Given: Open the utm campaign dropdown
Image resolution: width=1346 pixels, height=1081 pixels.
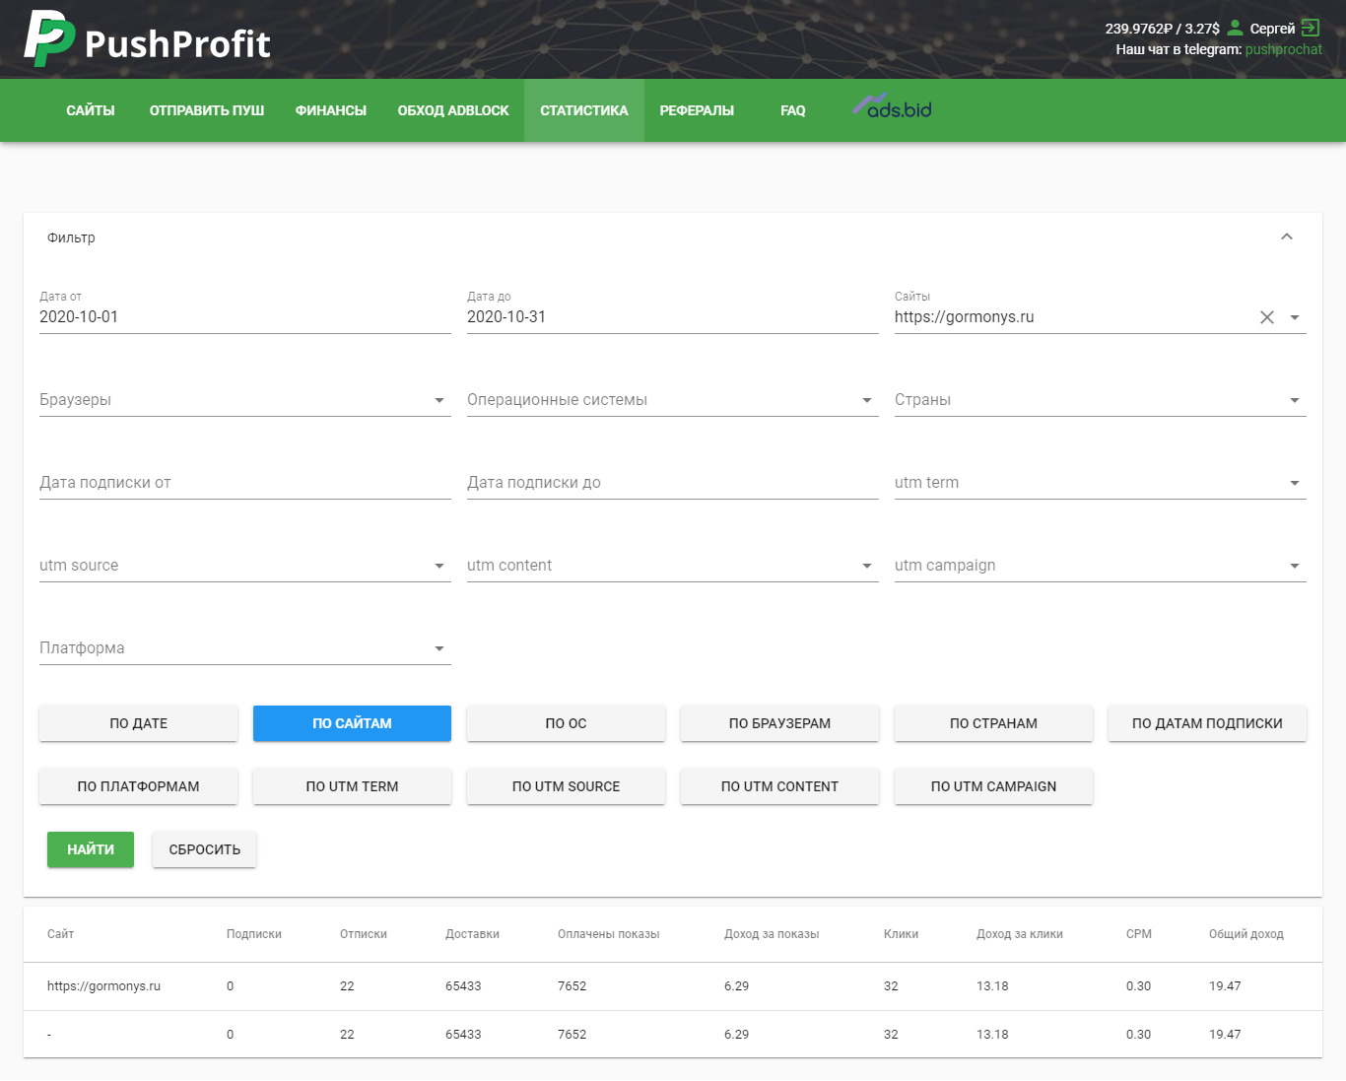Looking at the screenshot, I should click(1100, 566).
